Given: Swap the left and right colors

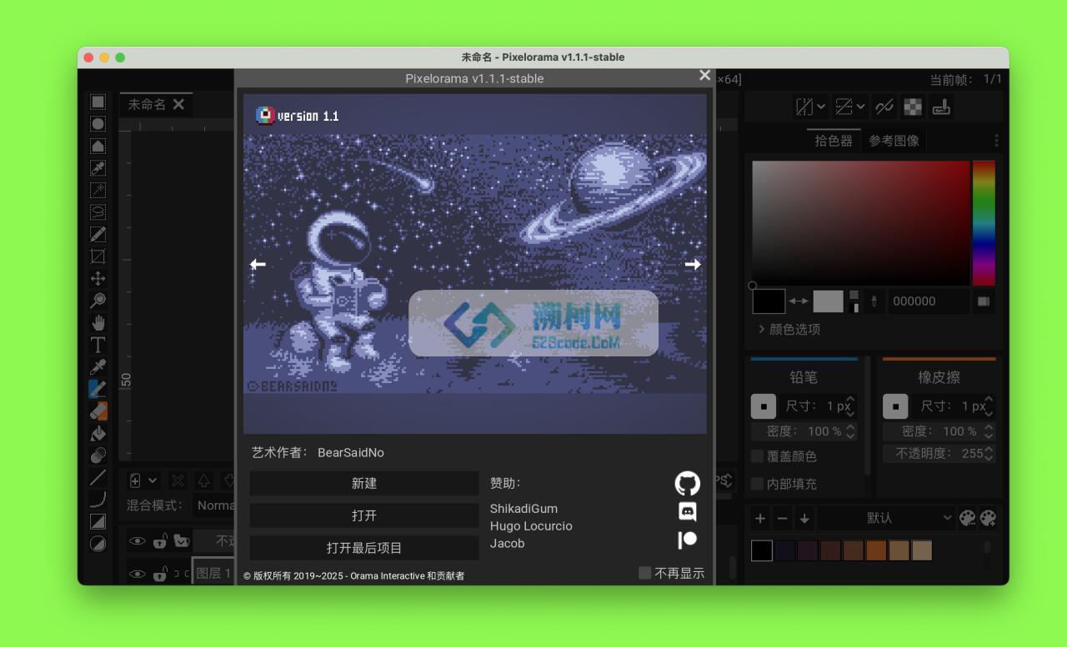Looking at the screenshot, I should (x=799, y=301).
